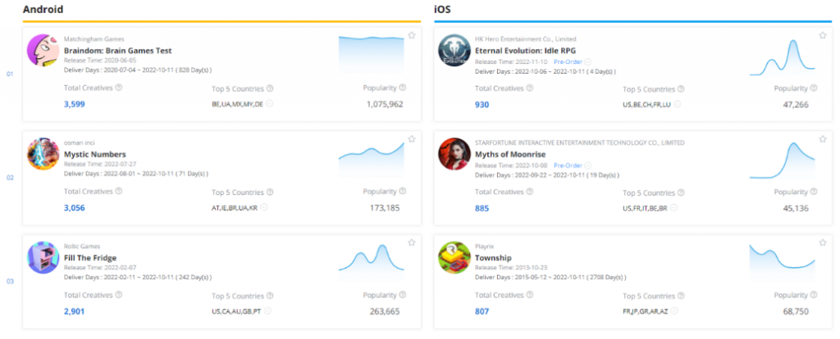The width and height of the screenshot is (840, 339).
Task: Select Rollic Games developer name
Action: pyautogui.click(x=81, y=246)
